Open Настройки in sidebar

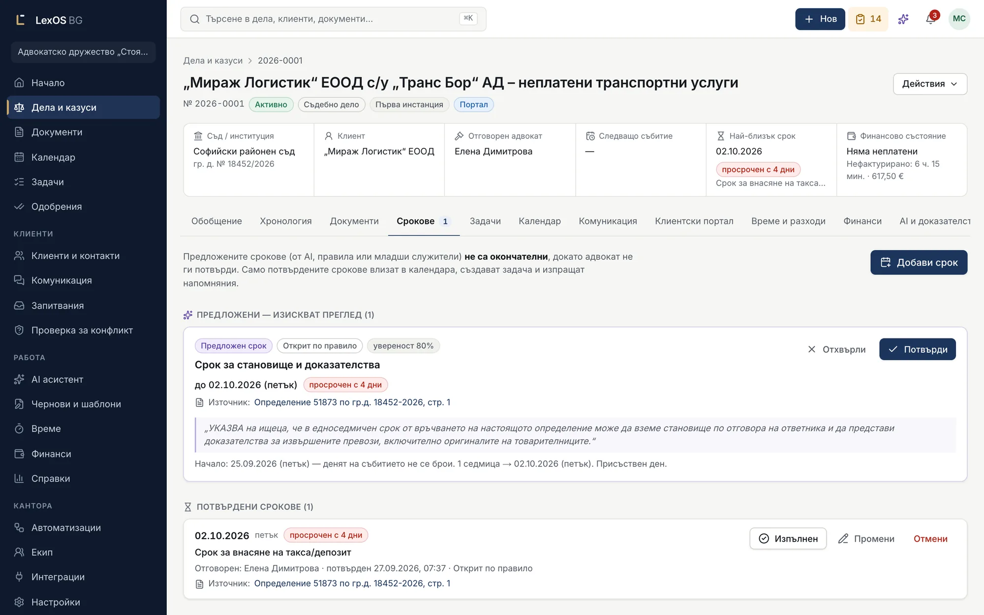coord(84,602)
